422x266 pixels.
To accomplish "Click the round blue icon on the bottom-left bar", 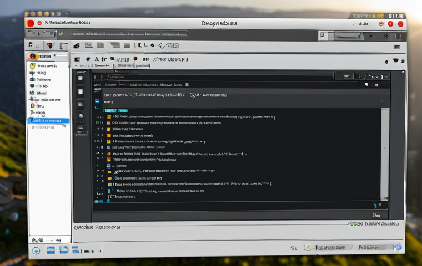I will (36, 250).
